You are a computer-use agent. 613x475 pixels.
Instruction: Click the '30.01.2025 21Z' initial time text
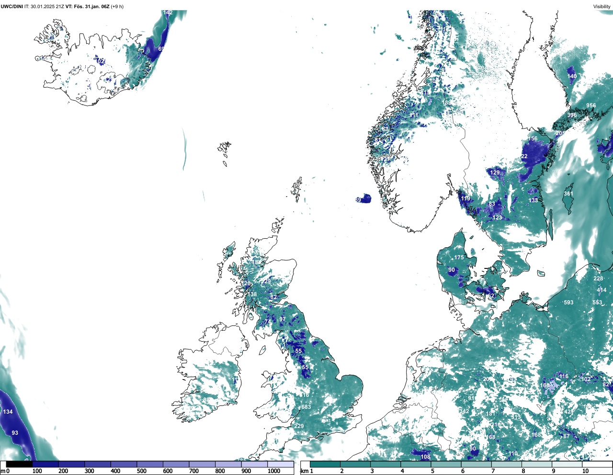pos(47,6)
